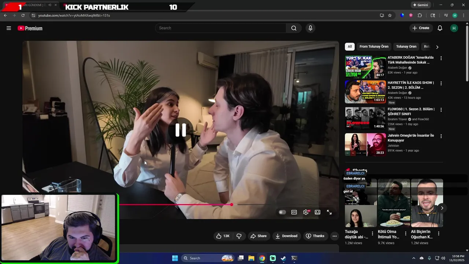
Task: Open Steam from taskbar
Action: (x=283, y=258)
